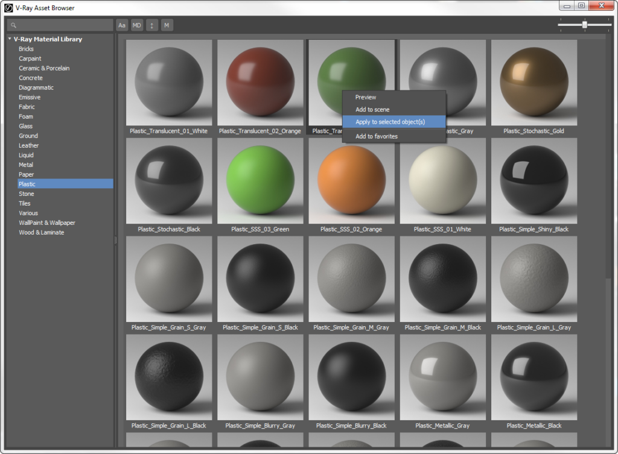618x454 pixels.
Task: Choose Apply to selected object(s)
Action: click(x=393, y=122)
